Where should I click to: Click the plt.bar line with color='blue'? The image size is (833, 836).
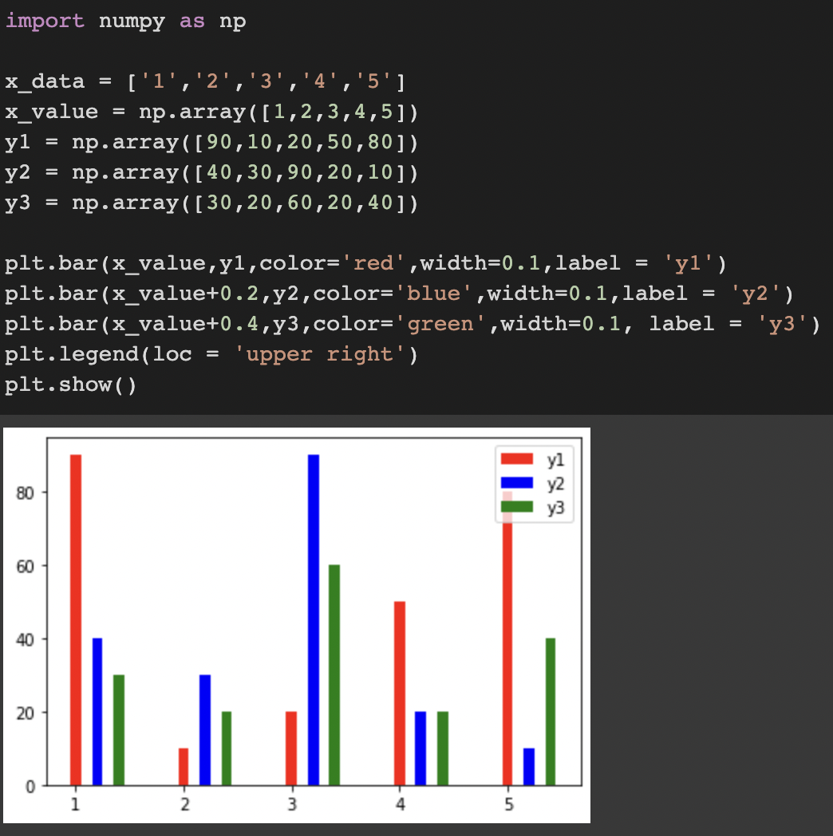(400, 294)
